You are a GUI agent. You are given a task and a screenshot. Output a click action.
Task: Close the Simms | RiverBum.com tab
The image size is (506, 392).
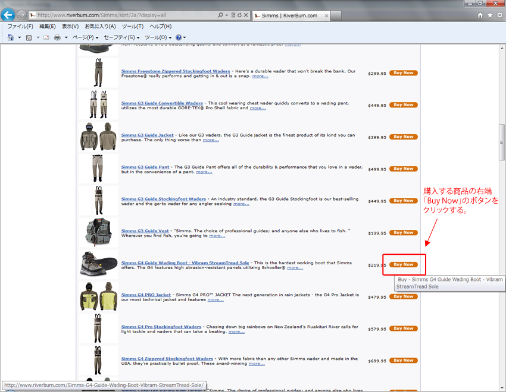tap(326, 15)
